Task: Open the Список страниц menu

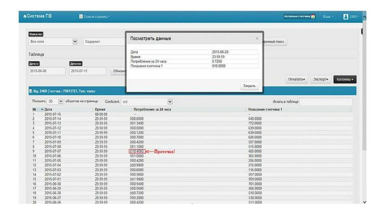Action: point(94,17)
